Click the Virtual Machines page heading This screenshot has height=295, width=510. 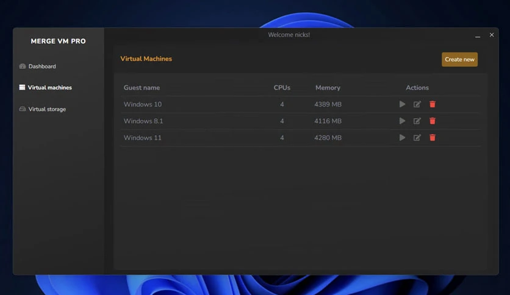[x=146, y=59]
